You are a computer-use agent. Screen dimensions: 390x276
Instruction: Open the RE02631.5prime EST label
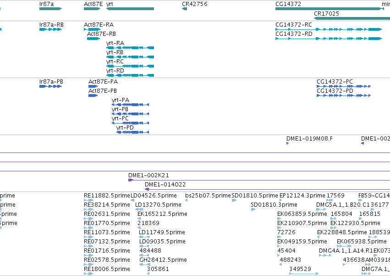(x=107, y=214)
